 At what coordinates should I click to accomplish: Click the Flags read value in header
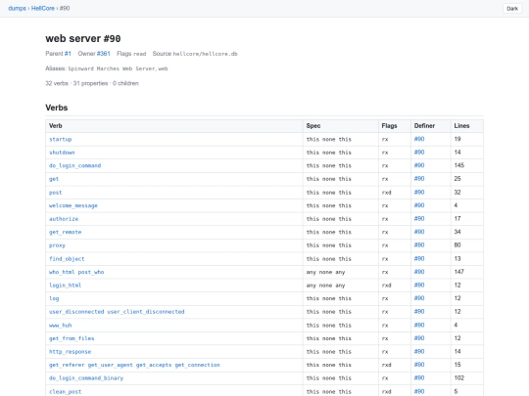(140, 54)
